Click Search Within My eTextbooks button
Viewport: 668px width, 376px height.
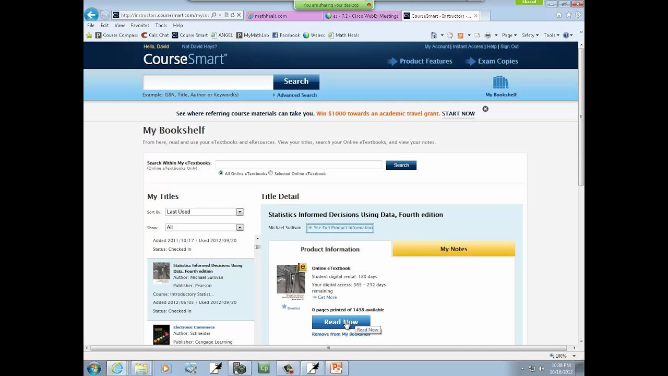401,165
